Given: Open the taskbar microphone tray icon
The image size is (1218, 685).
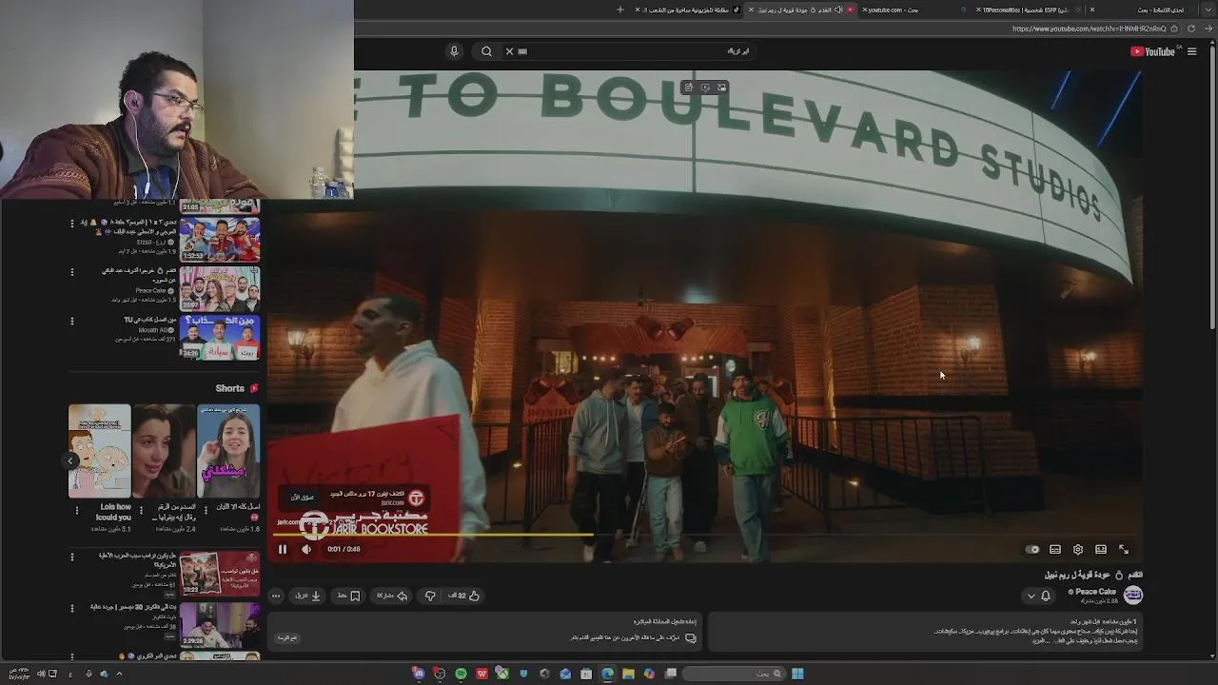Looking at the screenshot, I should coord(88,674).
